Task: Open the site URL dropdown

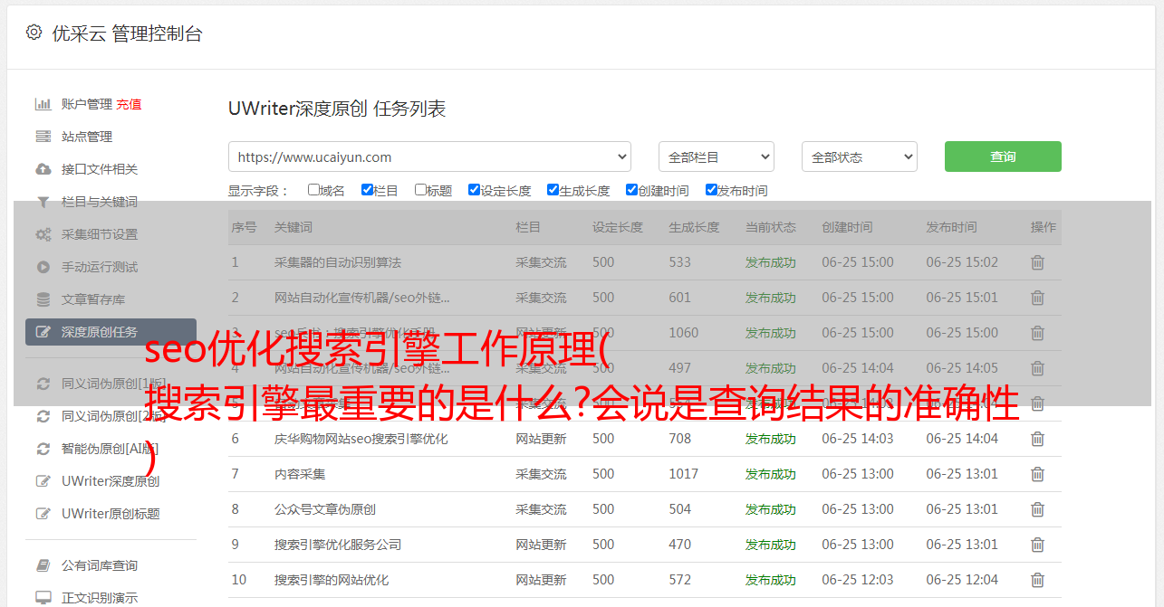Action: [429, 156]
